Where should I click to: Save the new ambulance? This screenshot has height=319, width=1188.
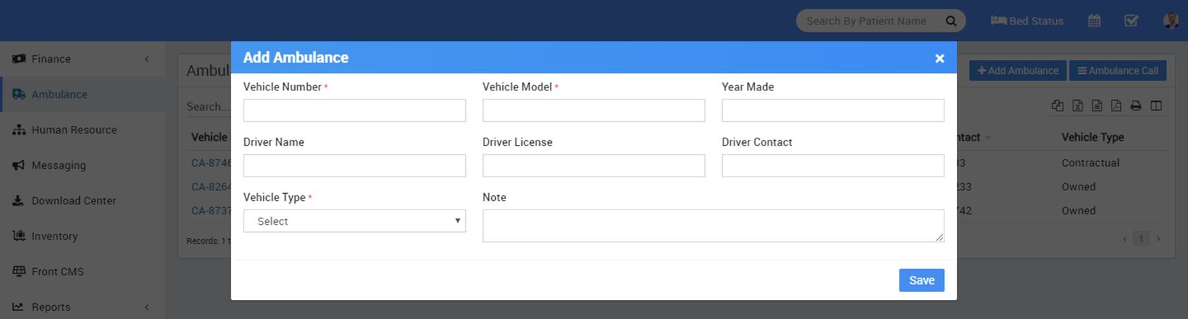(x=921, y=280)
